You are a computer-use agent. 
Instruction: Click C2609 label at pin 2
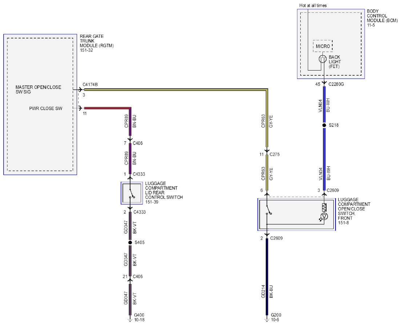click(x=276, y=238)
